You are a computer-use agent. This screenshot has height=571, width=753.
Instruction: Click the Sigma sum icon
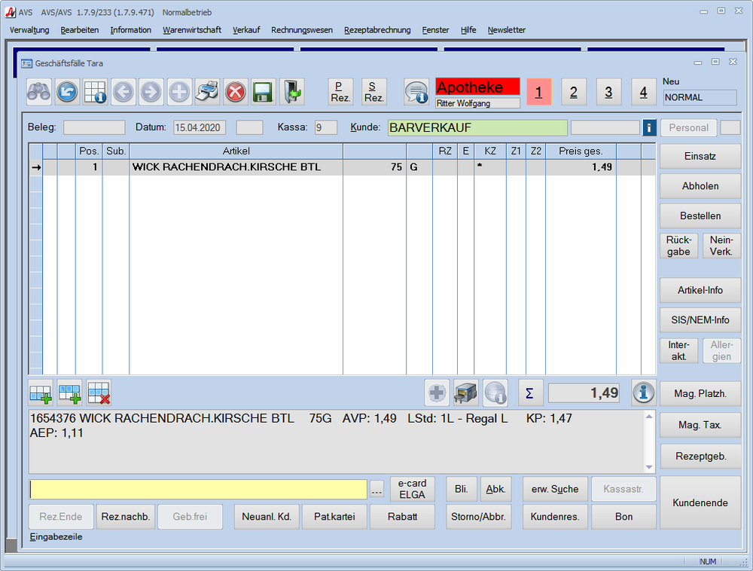pos(530,392)
